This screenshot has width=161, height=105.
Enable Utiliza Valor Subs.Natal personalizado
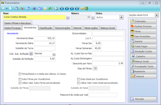pyautogui.click(x=78, y=83)
